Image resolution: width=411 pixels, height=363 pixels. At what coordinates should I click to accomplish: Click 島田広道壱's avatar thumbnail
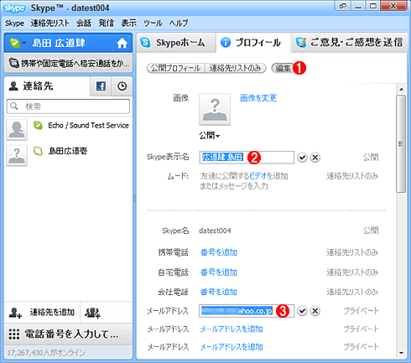[17, 155]
